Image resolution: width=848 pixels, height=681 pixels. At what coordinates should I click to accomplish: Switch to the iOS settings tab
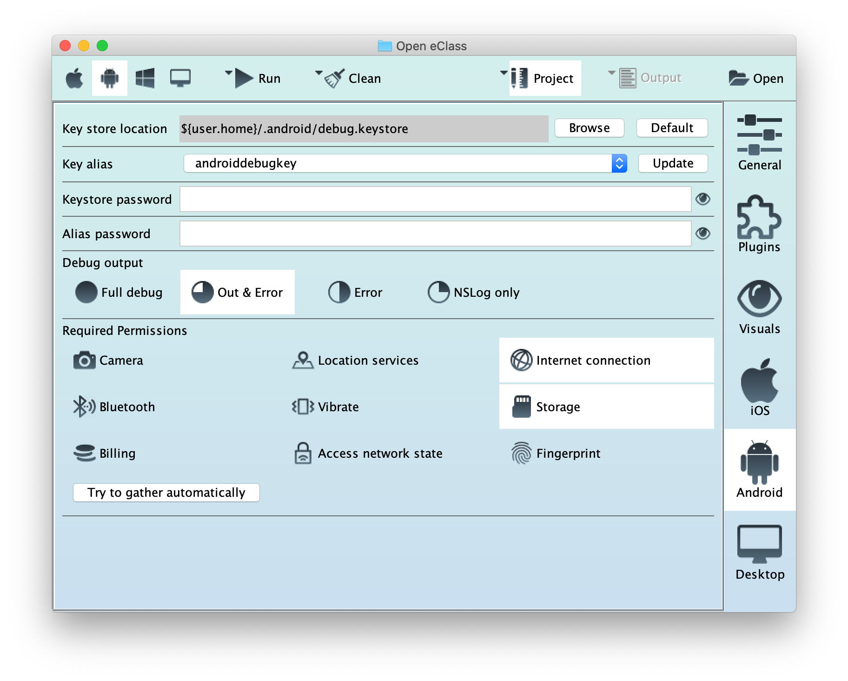click(x=759, y=387)
